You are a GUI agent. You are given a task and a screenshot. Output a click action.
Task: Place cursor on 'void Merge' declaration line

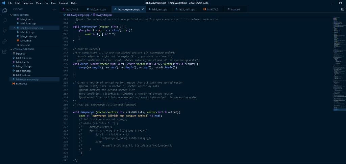[135, 64]
